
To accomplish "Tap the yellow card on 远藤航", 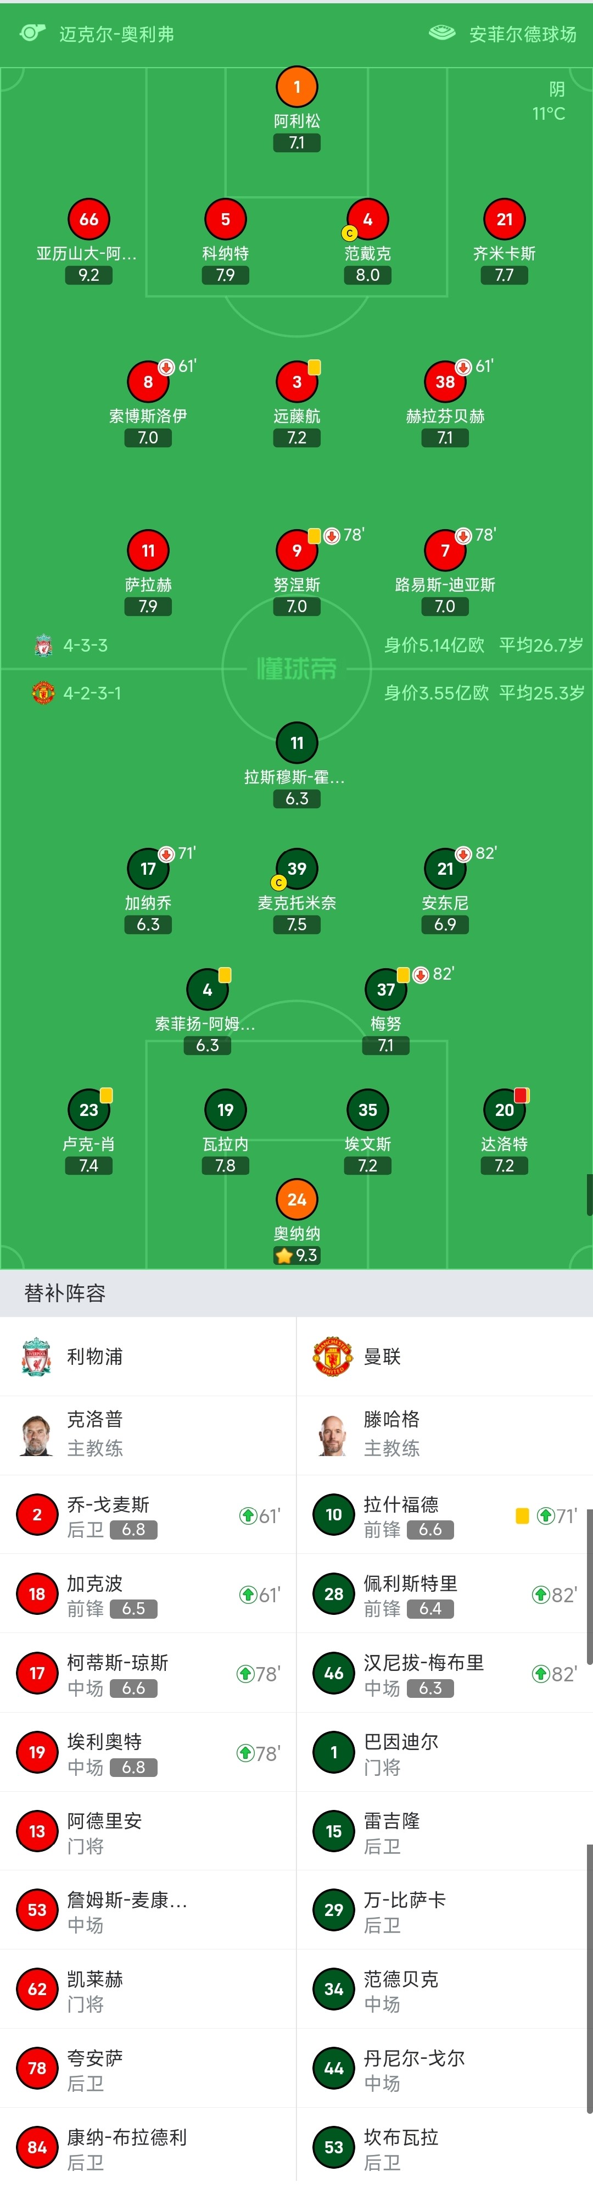I will click(314, 367).
